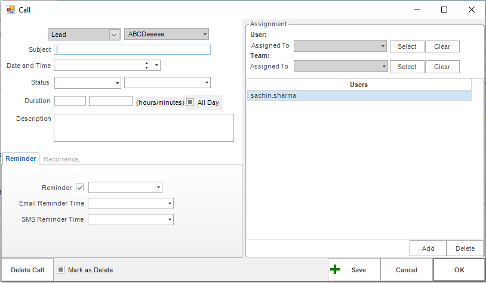The height and width of the screenshot is (283, 486).
Task: Uncheck the Reminder checkbox
Action: [x=80, y=188]
